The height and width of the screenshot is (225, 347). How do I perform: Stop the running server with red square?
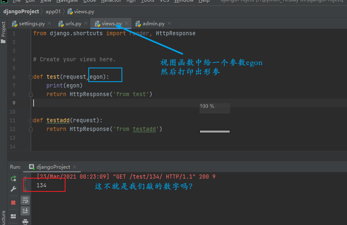tap(13, 203)
